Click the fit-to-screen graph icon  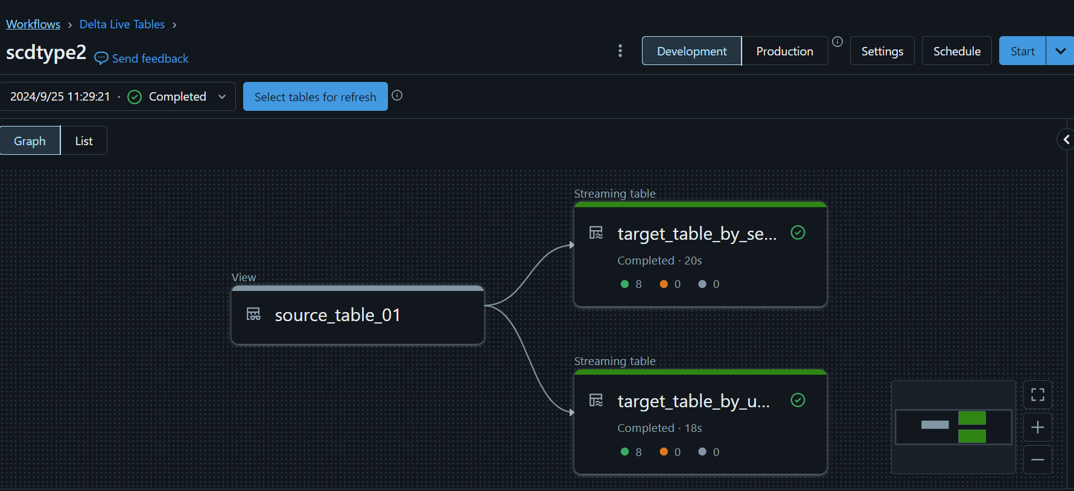coord(1038,395)
